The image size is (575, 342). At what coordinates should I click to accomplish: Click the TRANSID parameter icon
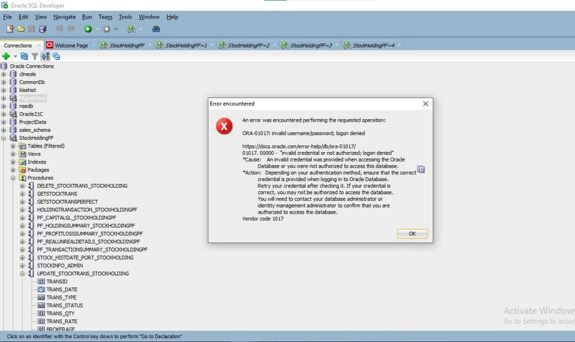(41, 282)
